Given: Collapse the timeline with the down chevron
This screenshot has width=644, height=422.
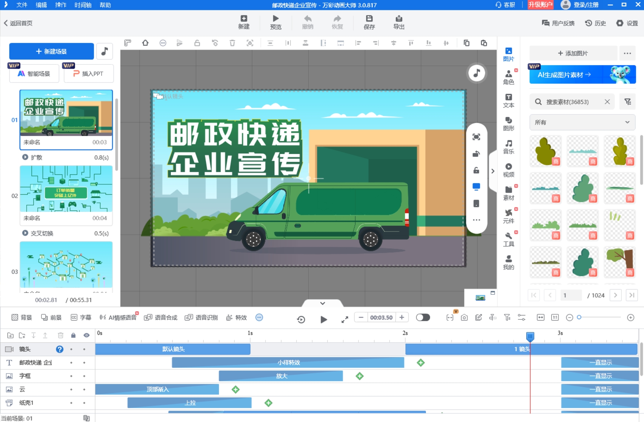Looking at the screenshot, I should coord(323,303).
